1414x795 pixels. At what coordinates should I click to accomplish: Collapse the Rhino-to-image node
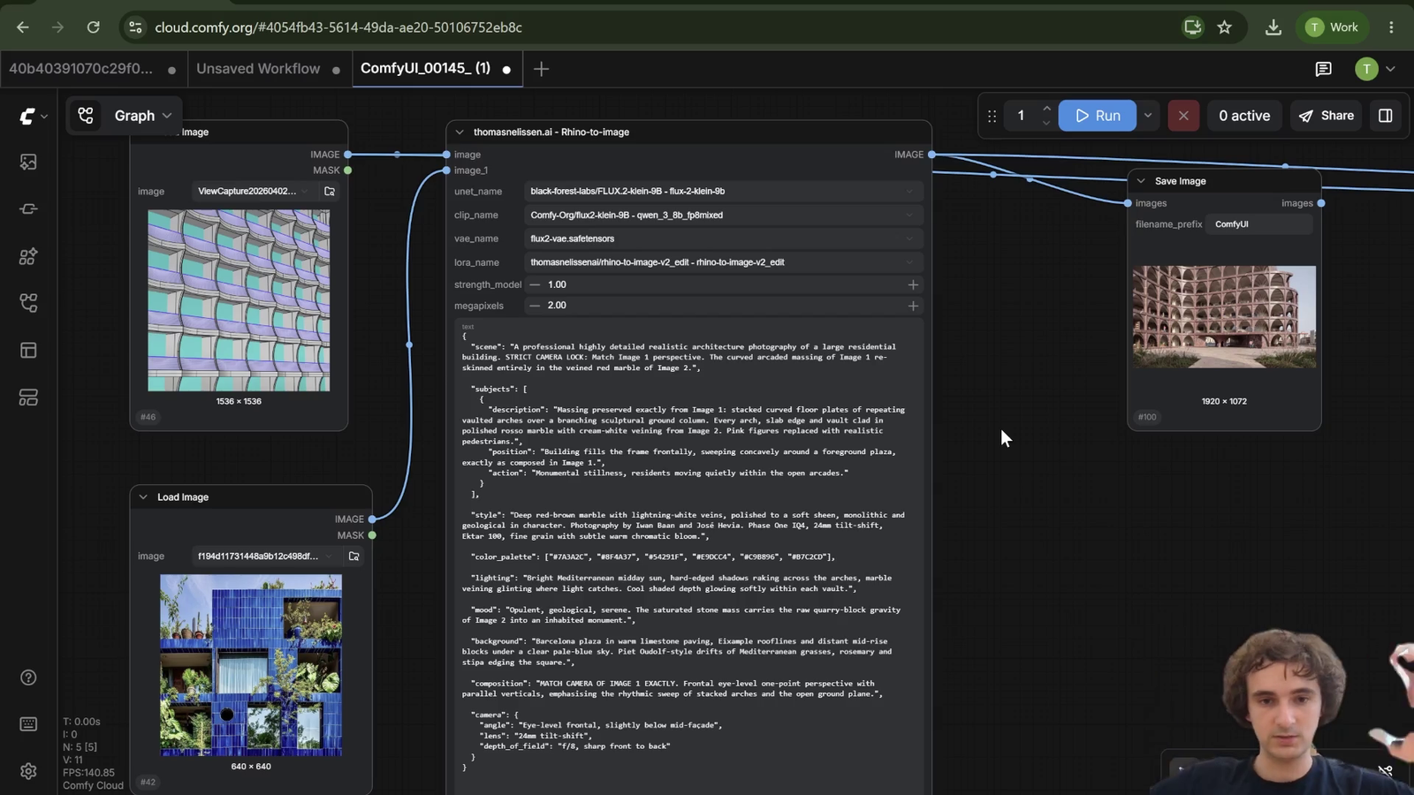(x=460, y=132)
